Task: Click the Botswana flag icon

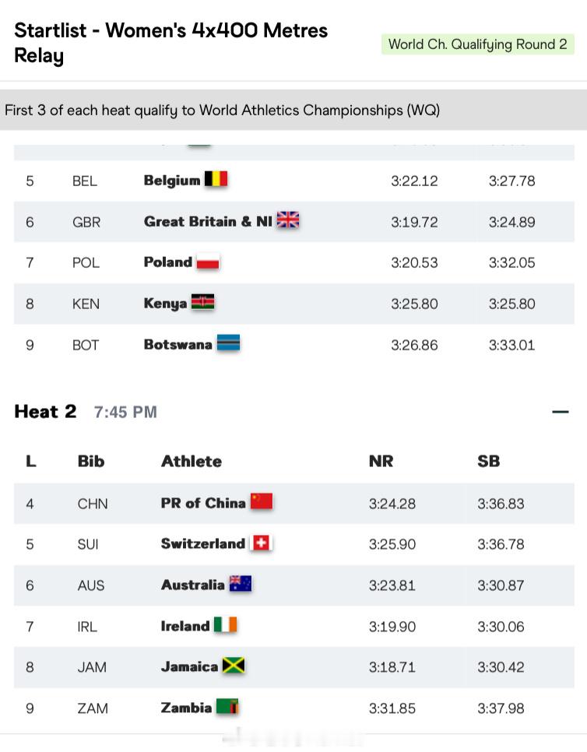Action: click(x=228, y=343)
